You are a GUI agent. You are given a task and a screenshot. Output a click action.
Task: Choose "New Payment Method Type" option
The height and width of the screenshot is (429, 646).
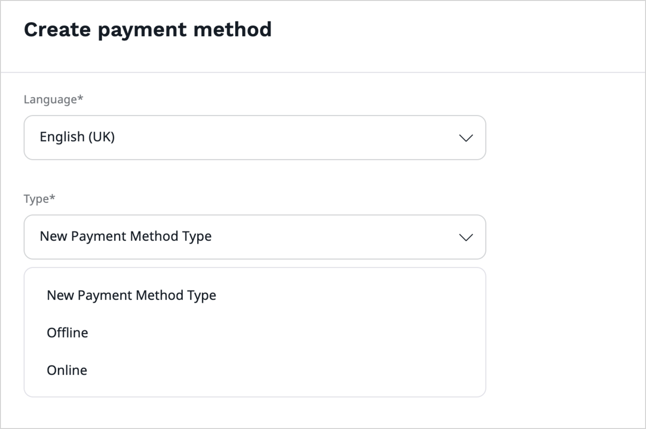[131, 295]
